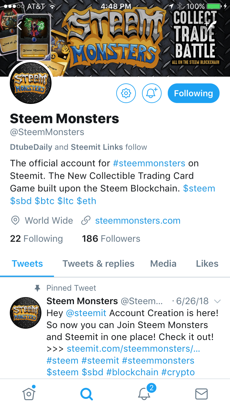
Task: Enable tweet notifications bell icon
Action: point(152,93)
